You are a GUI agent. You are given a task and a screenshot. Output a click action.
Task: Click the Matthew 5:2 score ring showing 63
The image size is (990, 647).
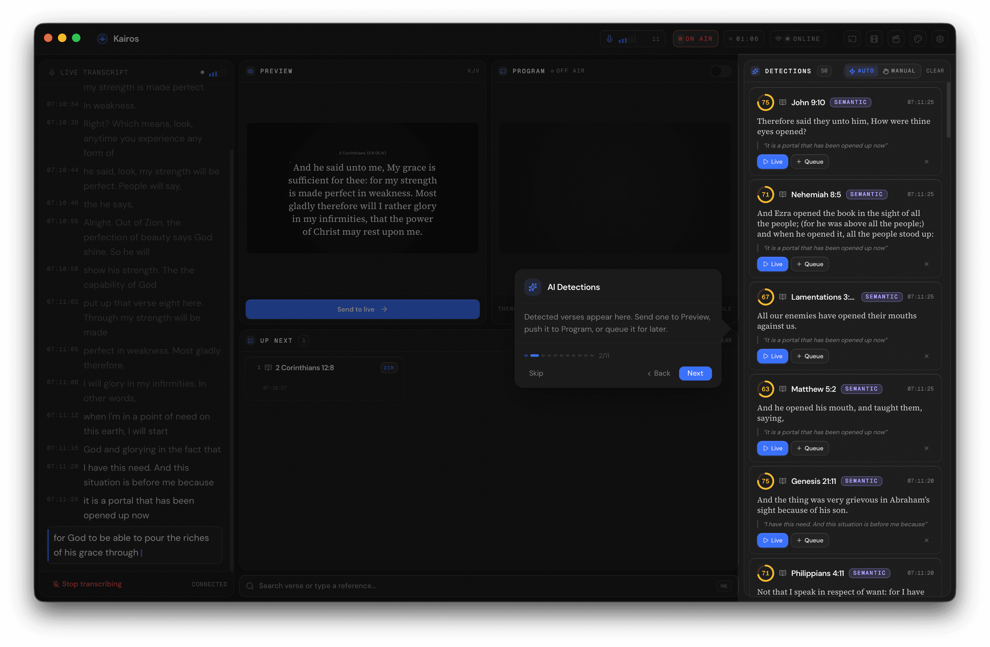click(x=765, y=389)
